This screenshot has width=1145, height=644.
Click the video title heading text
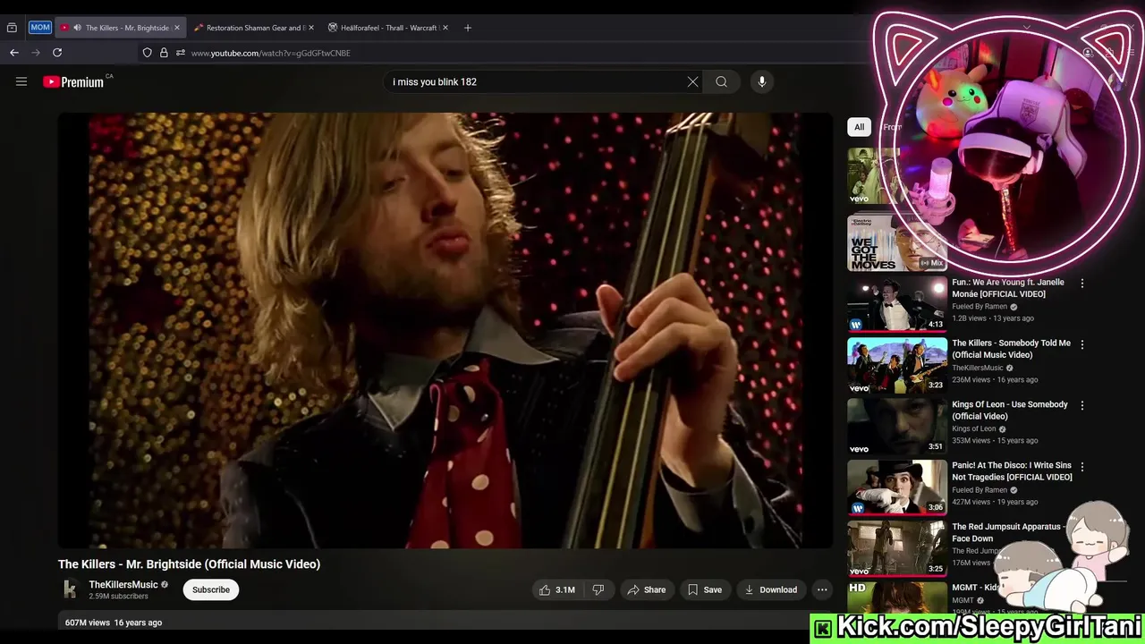tap(189, 564)
